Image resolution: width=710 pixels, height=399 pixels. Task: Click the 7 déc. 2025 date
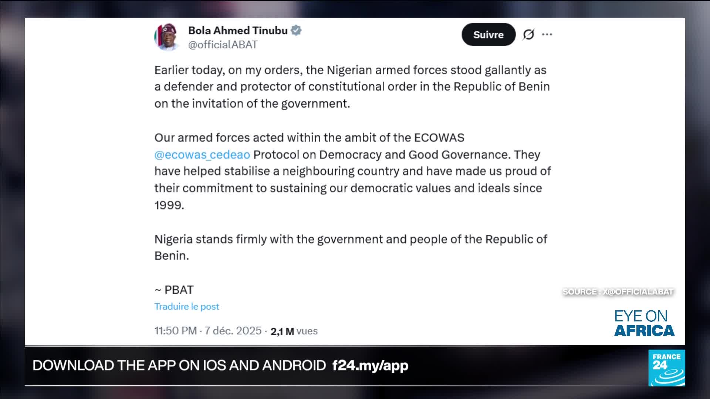click(233, 331)
